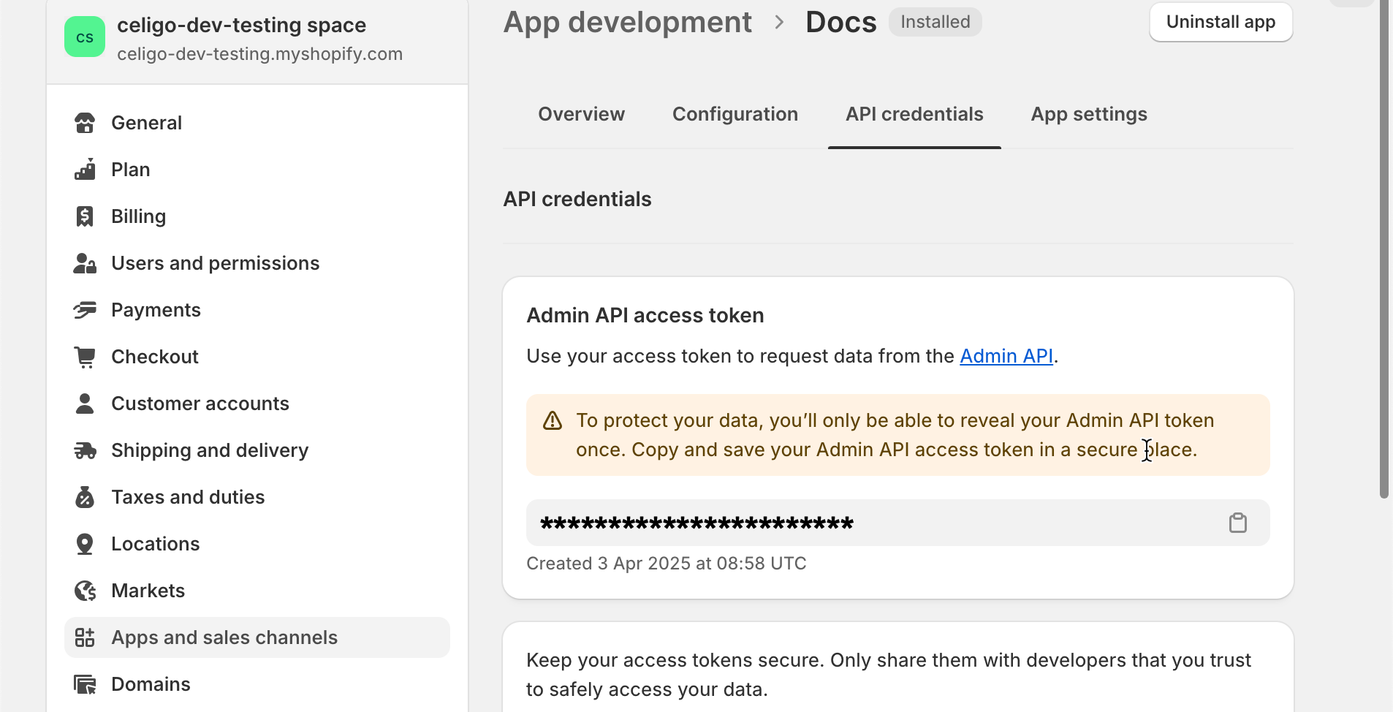Click the Locations pin icon
Screen dimensions: 1393x712
tap(85, 544)
